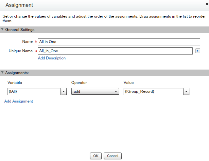Click the Operator column label
Viewport: 209px width, 161px height.
[79, 83]
